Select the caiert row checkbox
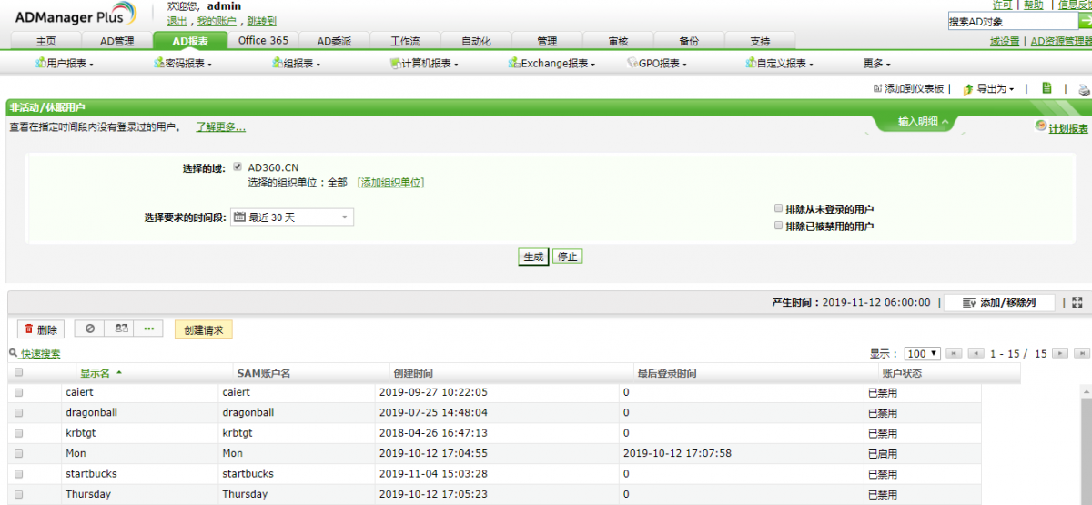The image size is (1092, 505). (18, 392)
